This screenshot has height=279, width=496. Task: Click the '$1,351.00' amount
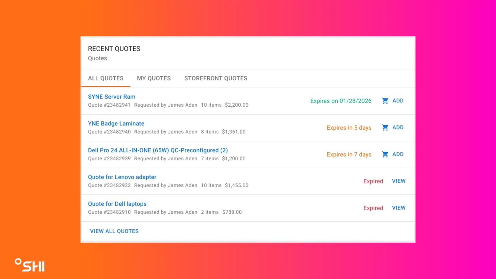234,132
